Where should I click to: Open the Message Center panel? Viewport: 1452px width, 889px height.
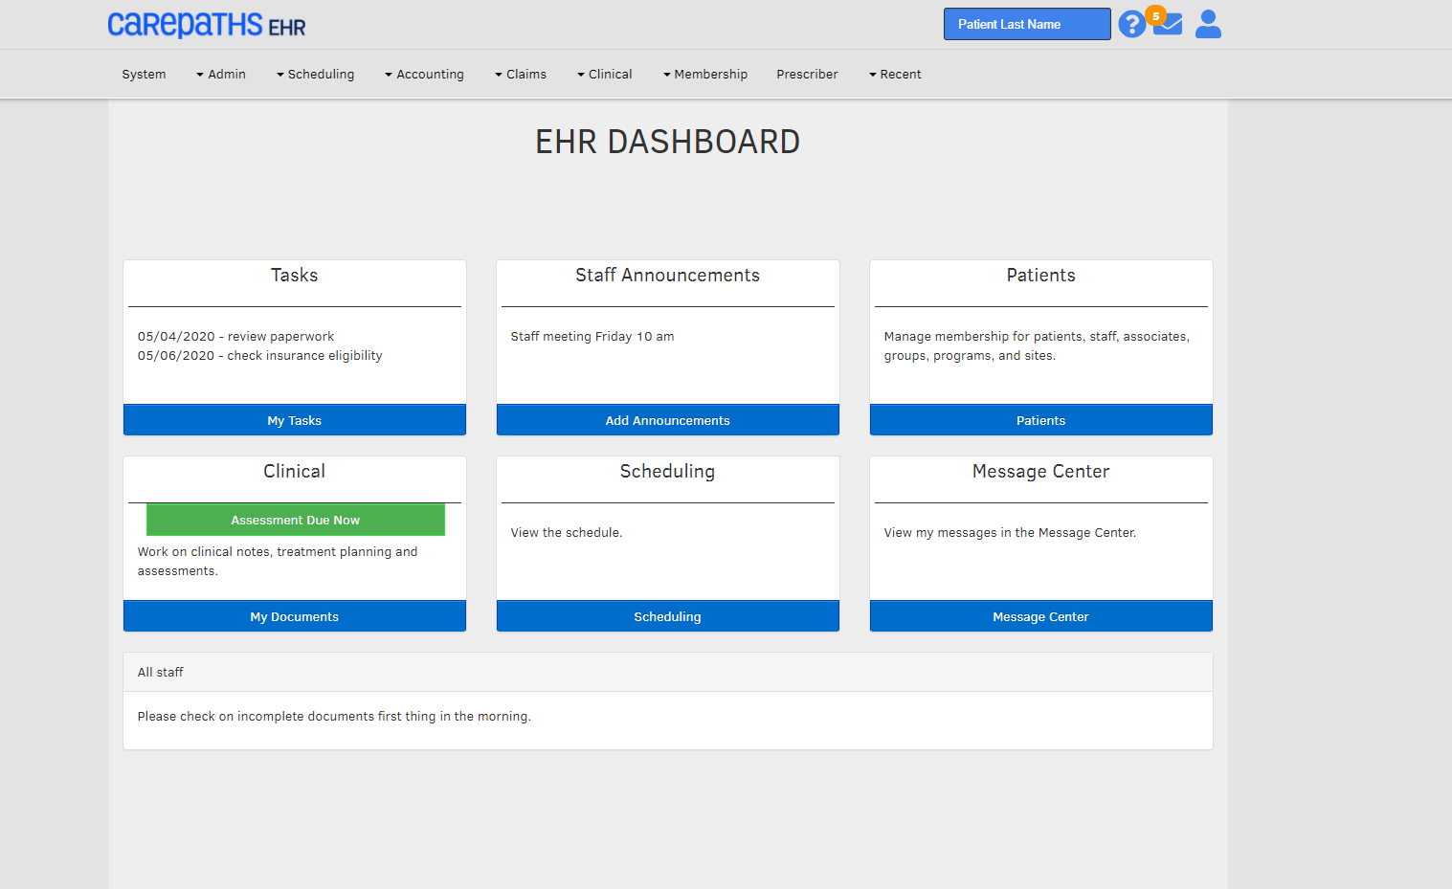pyautogui.click(x=1040, y=615)
